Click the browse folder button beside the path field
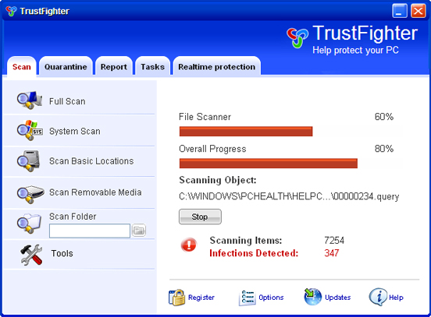The height and width of the screenshot is (317, 431). point(139,231)
